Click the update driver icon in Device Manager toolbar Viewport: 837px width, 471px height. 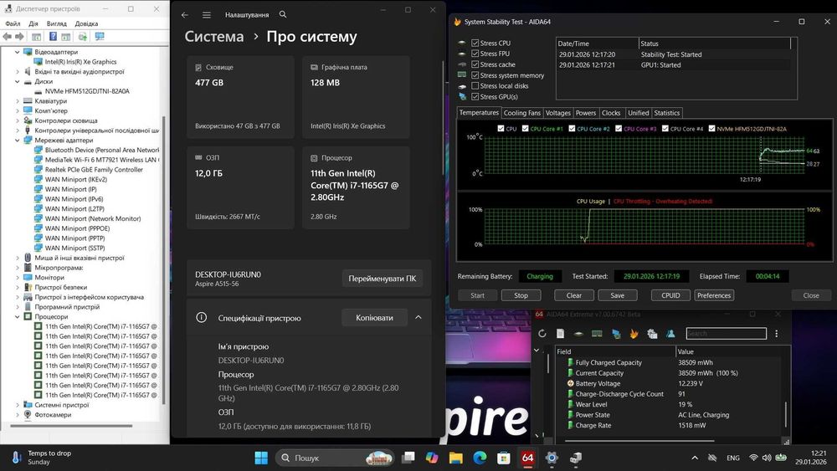[x=83, y=36]
